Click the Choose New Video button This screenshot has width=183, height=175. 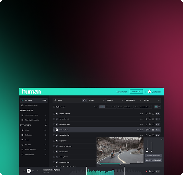tap(154, 156)
